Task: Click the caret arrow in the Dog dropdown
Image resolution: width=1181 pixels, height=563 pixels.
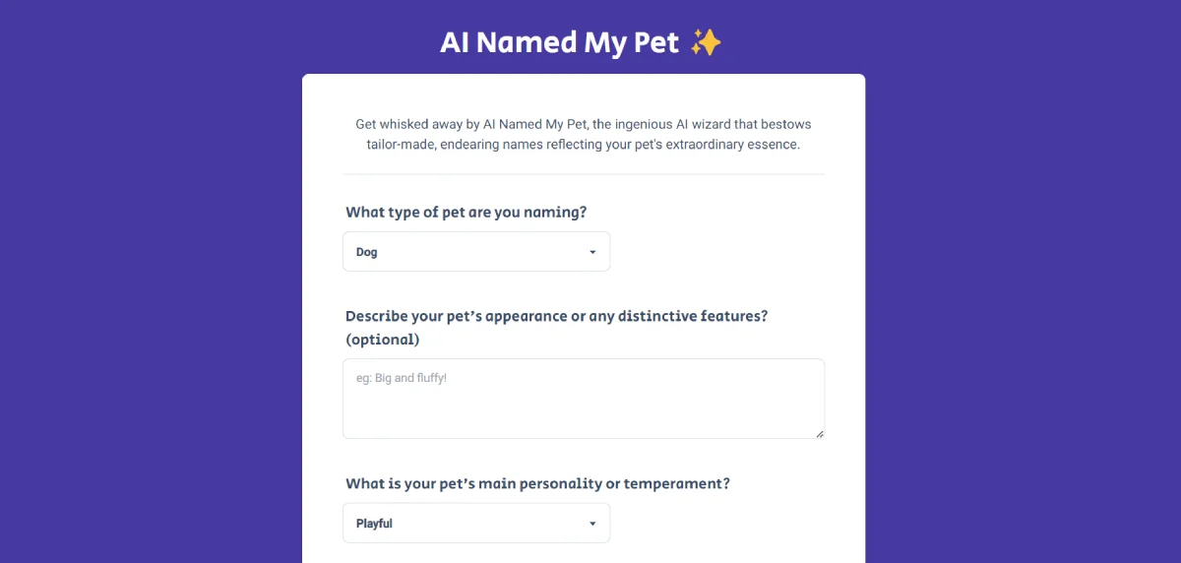Action: coord(592,252)
